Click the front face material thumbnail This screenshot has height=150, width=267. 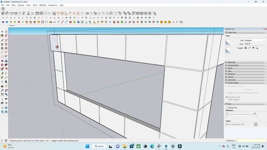coord(228,42)
